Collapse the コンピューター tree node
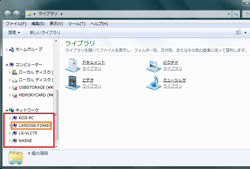Viewport: 250px width, 169px height. [x=6, y=65]
